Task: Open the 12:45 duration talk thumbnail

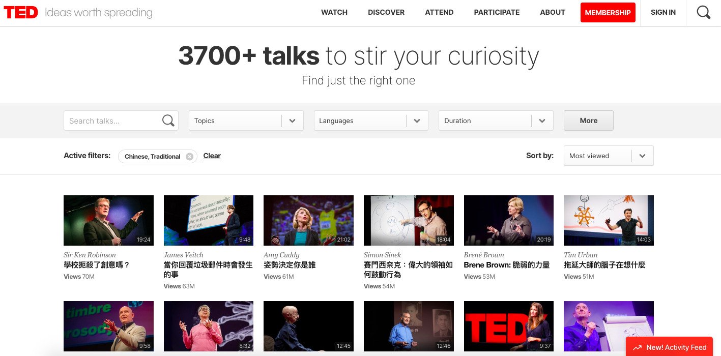Action: click(x=308, y=327)
